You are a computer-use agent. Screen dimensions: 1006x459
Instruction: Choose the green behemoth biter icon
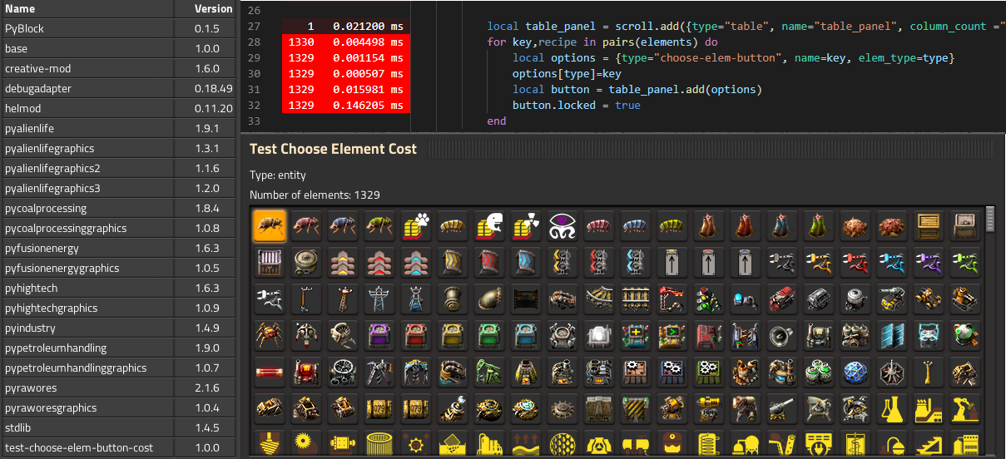click(x=379, y=225)
